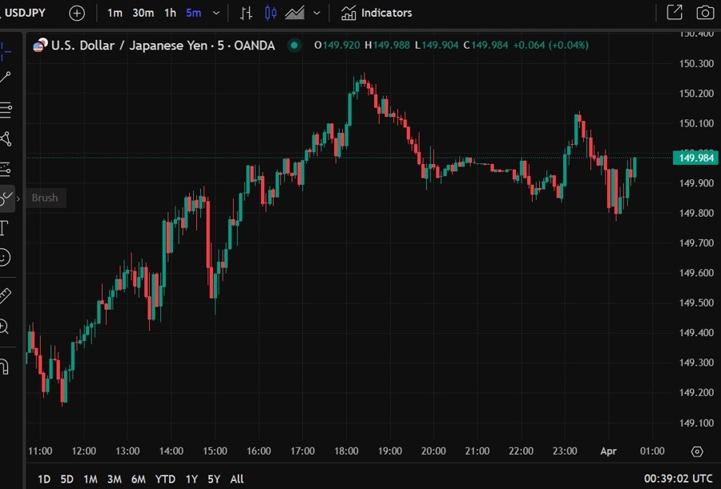This screenshot has height=489, width=721.
Task: Click the Apr date label on time axis
Action: pos(608,451)
